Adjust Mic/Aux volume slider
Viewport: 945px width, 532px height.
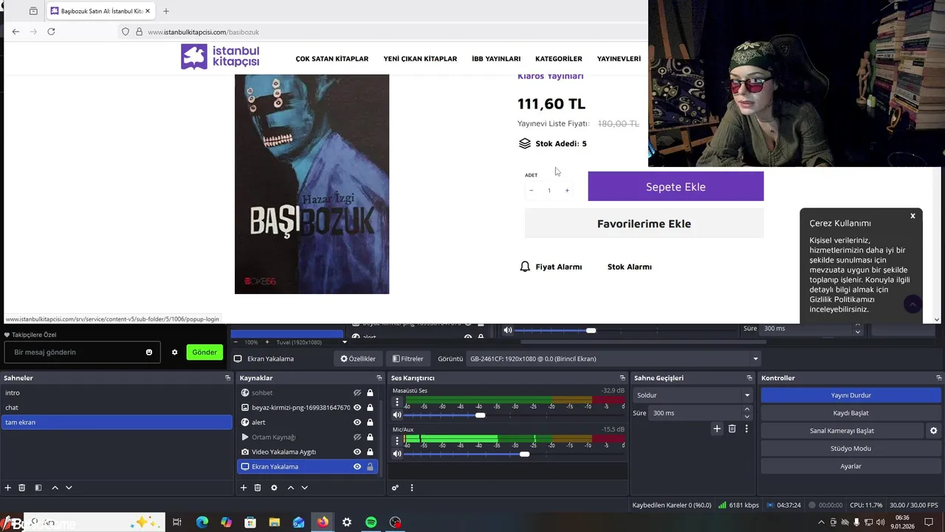pos(524,454)
